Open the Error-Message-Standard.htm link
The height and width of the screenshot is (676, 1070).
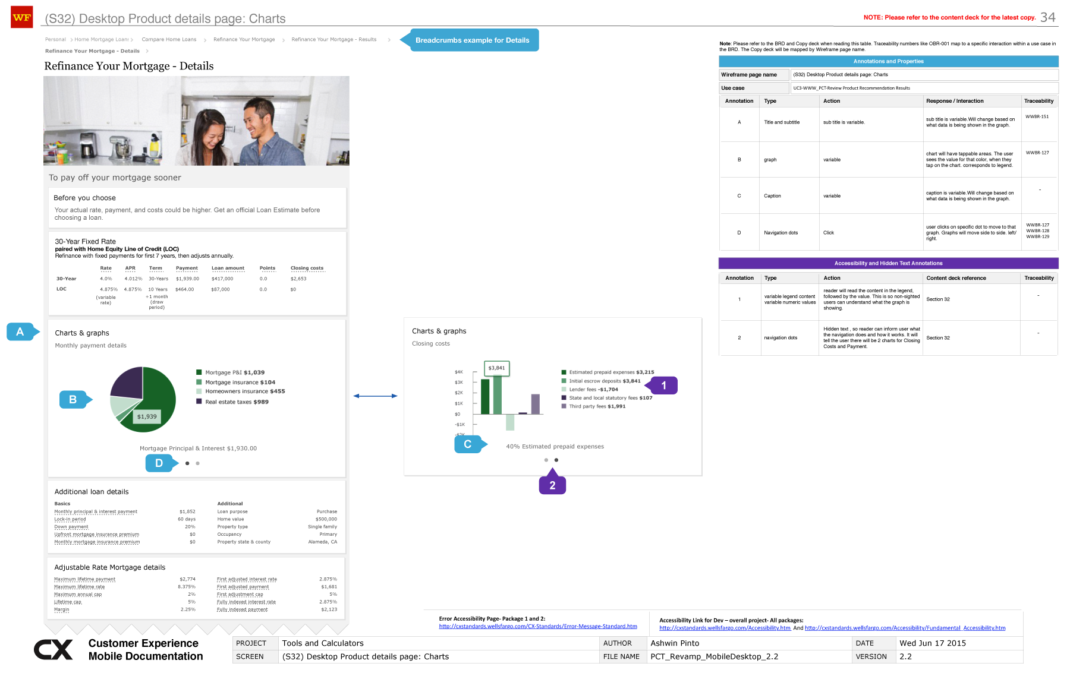pyautogui.click(x=538, y=626)
